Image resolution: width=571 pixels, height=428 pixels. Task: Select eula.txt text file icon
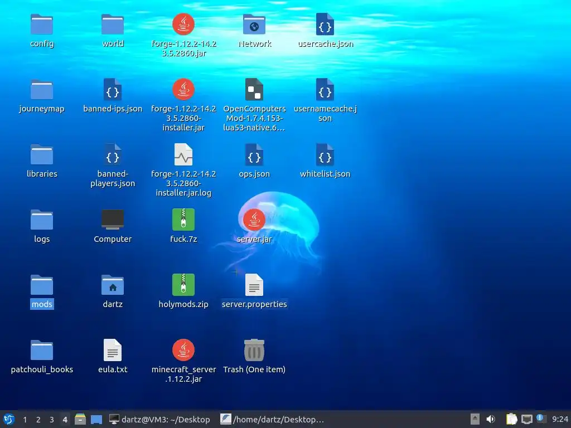(x=113, y=350)
